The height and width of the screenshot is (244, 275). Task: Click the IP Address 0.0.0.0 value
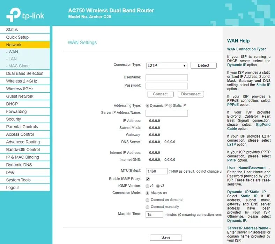(x=155, y=121)
